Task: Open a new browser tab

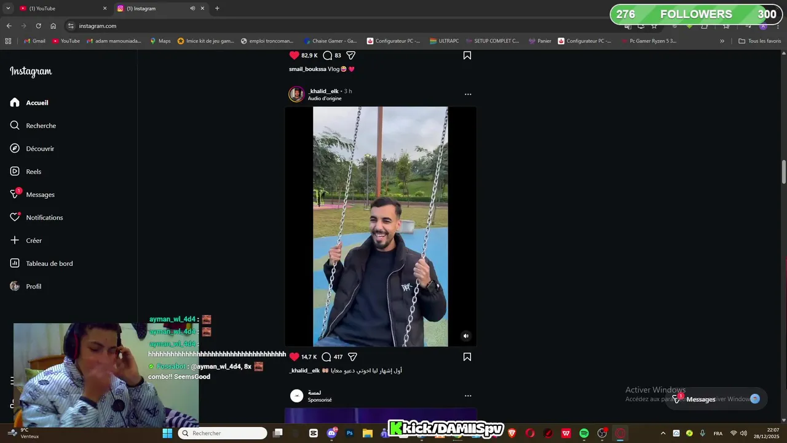Action: [x=217, y=9]
